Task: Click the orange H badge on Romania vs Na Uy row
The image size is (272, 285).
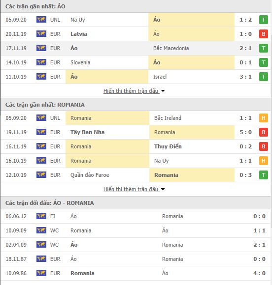Action: tap(264, 161)
